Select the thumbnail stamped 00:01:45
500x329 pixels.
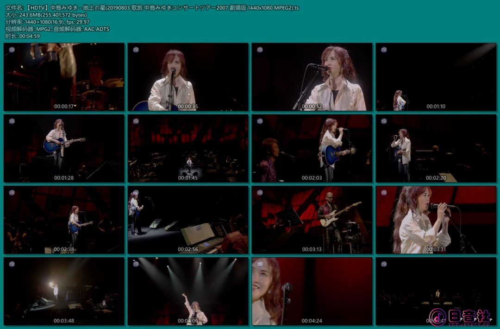[188, 148]
